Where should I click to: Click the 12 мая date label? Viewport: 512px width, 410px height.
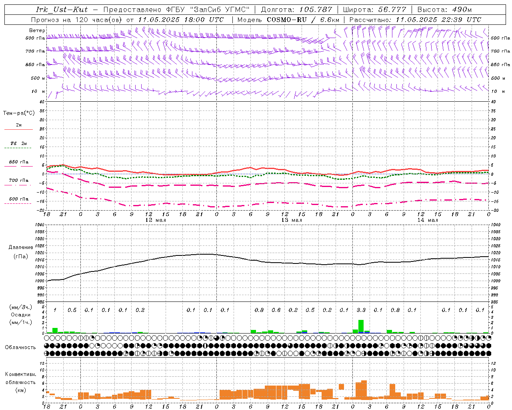[x=155, y=220]
